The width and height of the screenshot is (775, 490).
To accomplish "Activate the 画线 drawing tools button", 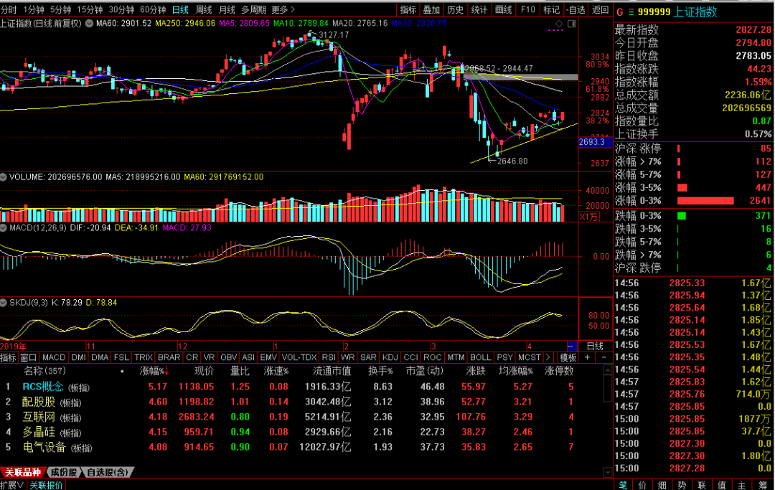I will tap(503, 9).
